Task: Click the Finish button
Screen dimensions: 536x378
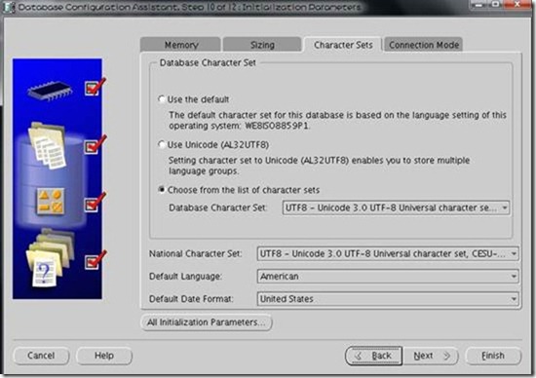Action: [x=493, y=356]
